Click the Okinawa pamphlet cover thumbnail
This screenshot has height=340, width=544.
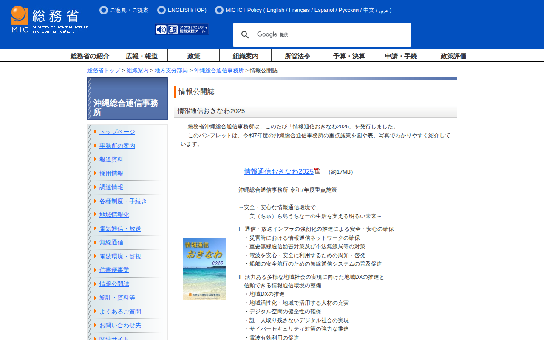[x=204, y=269]
